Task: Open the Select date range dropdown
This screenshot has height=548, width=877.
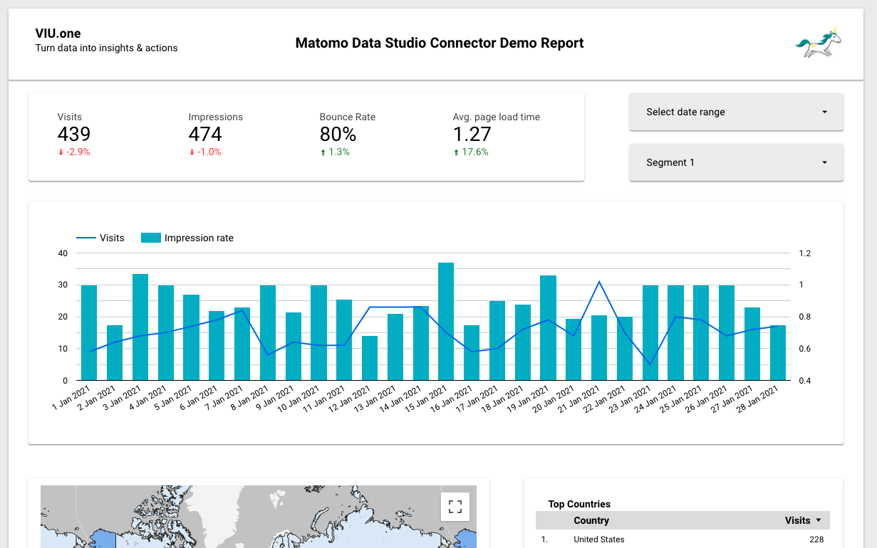Action: (736, 112)
